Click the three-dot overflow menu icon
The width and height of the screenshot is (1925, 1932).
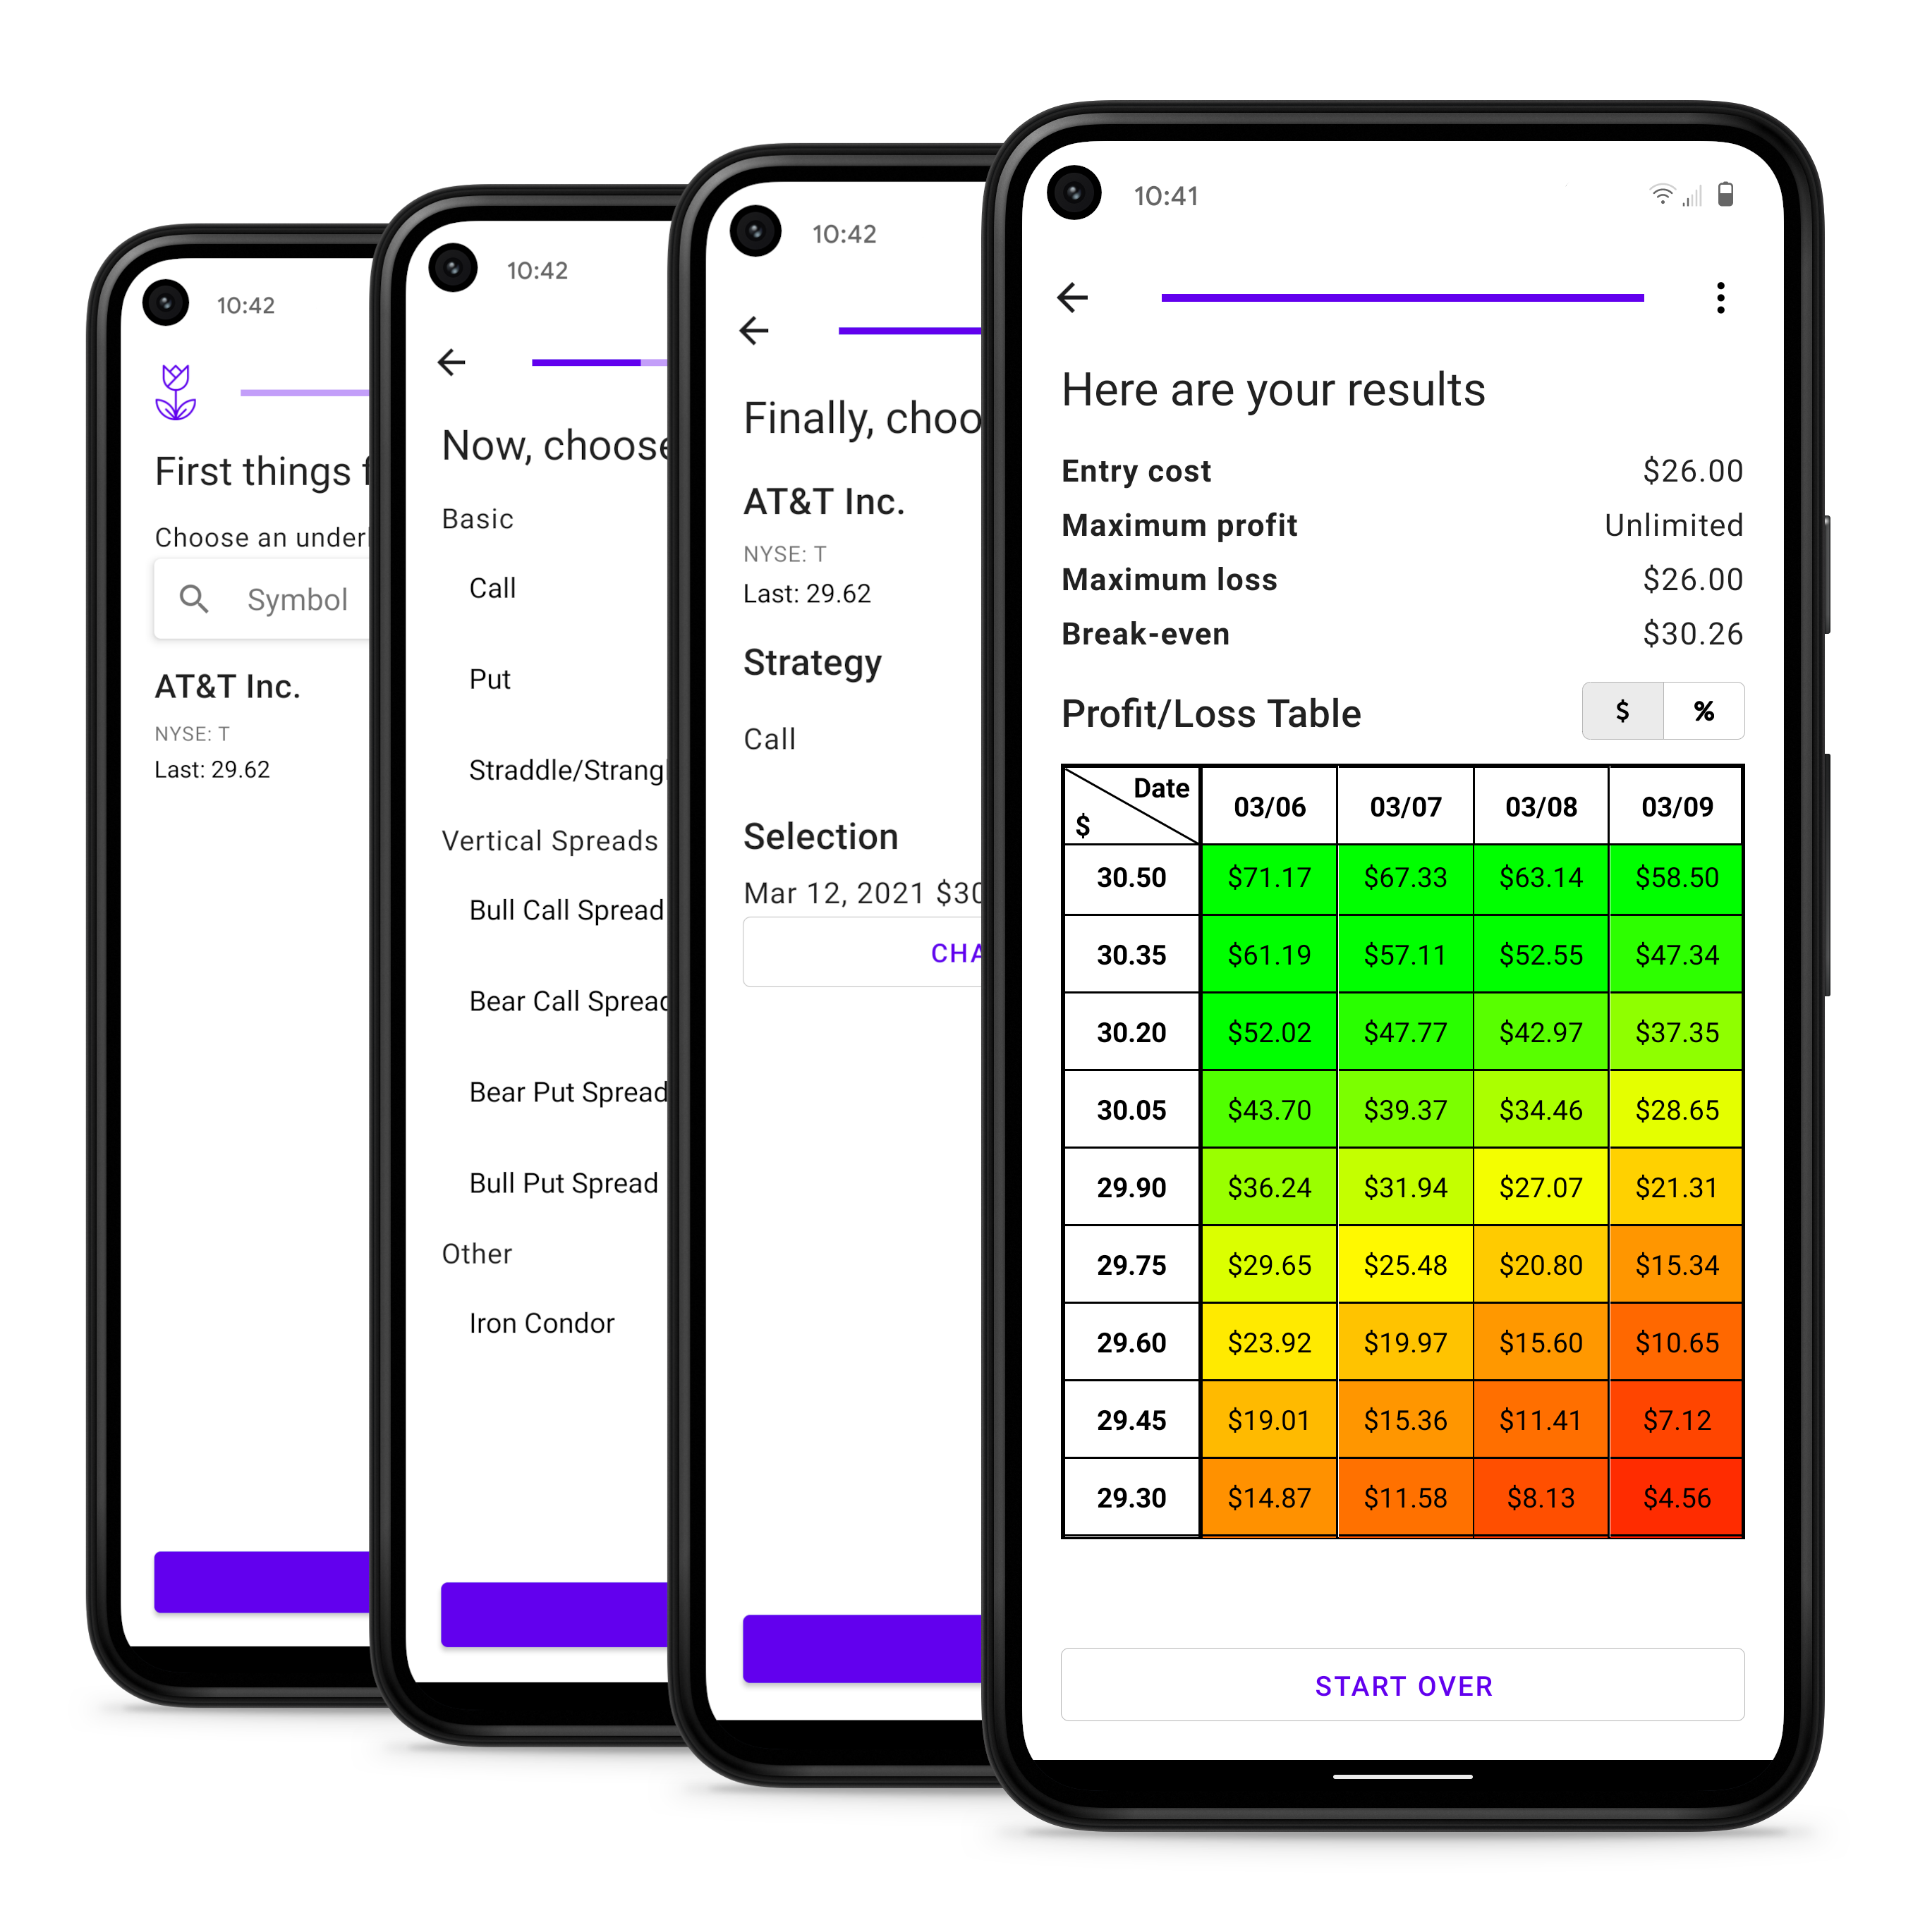(x=1723, y=296)
